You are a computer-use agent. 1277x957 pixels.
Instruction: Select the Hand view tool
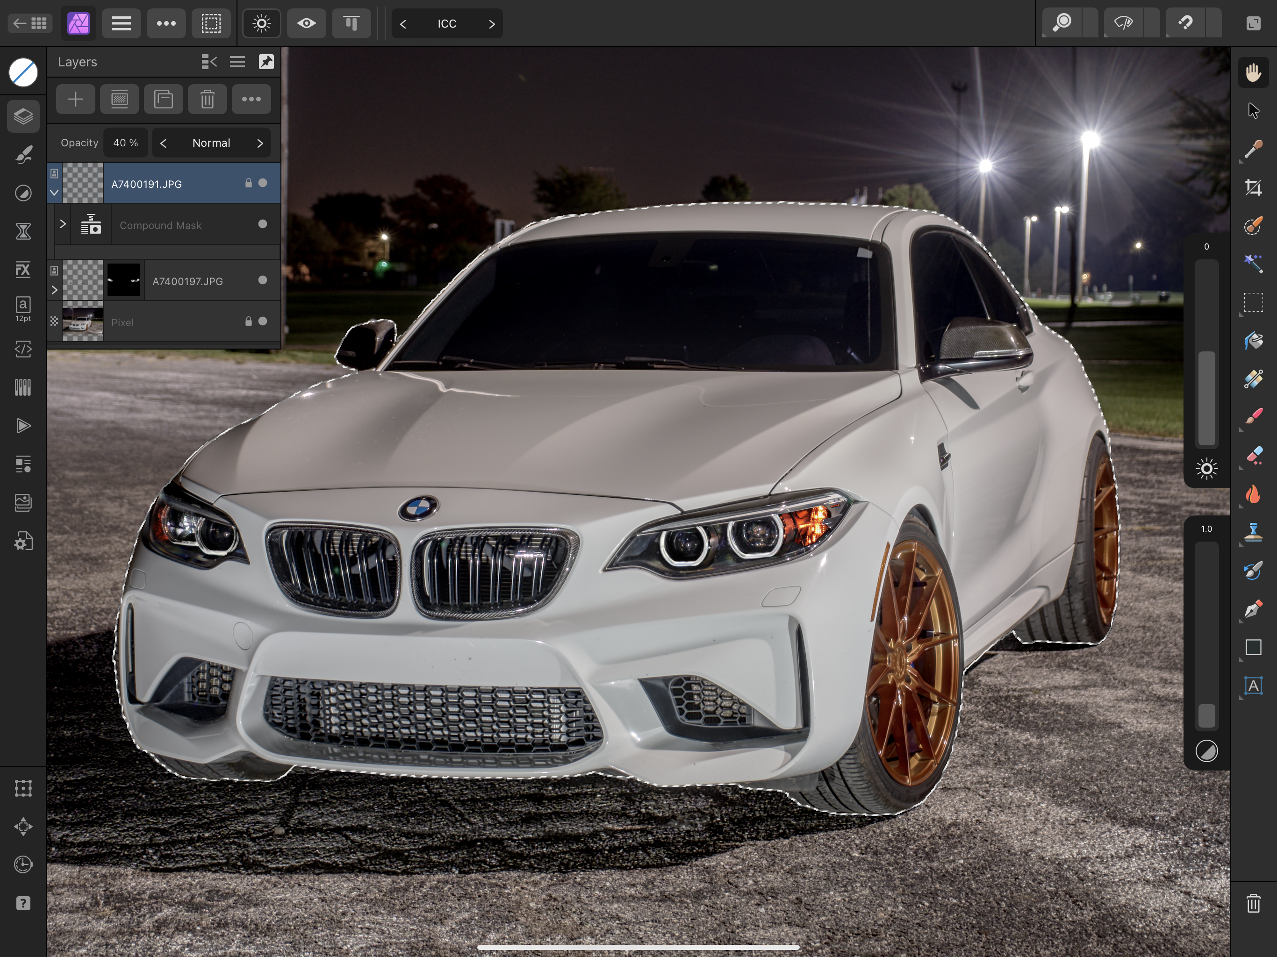coord(1253,73)
